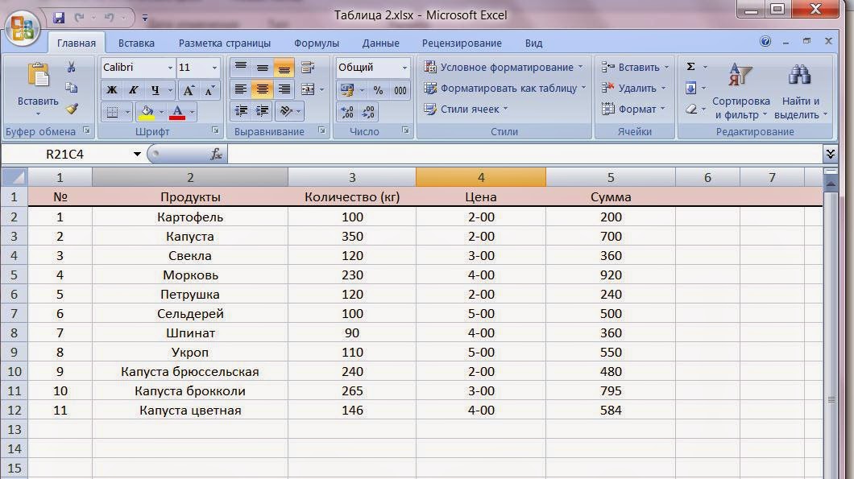Click the Sort and Filter icon
Image resolution: width=854 pixels, height=479 pixels.
tap(740, 76)
